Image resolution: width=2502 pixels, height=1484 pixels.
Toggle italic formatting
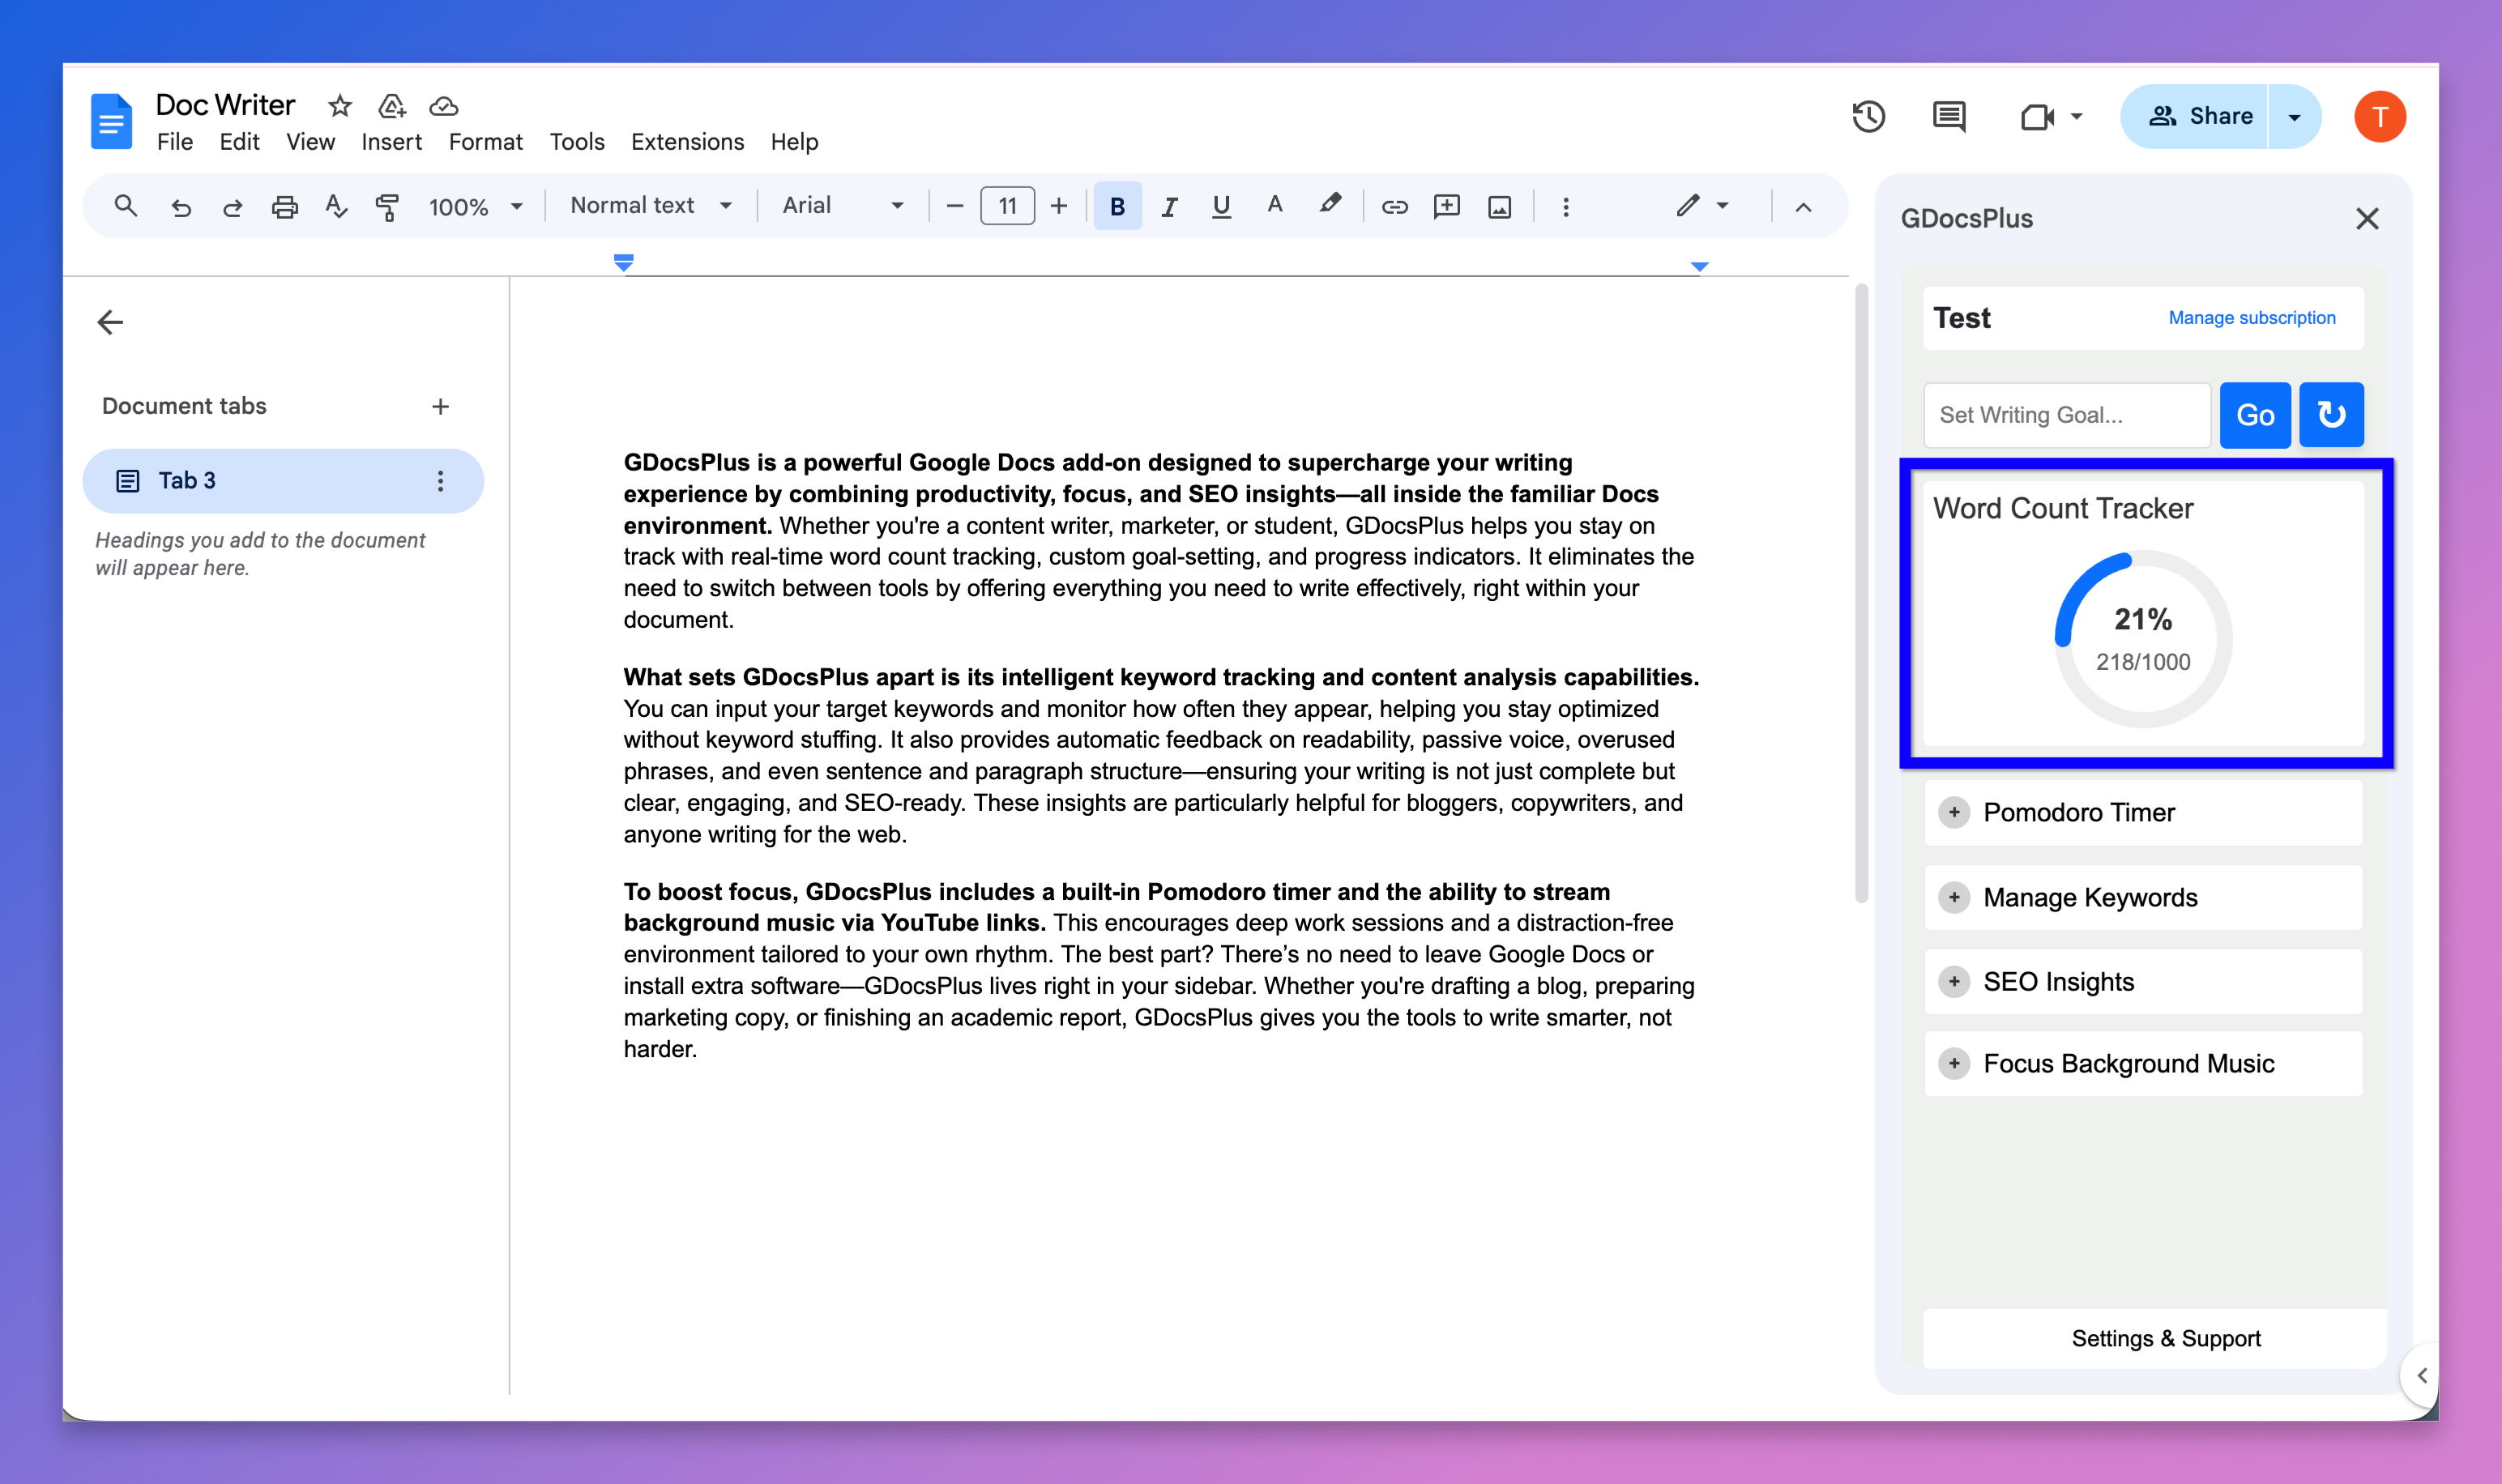pyautogui.click(x=1169, y=206)
